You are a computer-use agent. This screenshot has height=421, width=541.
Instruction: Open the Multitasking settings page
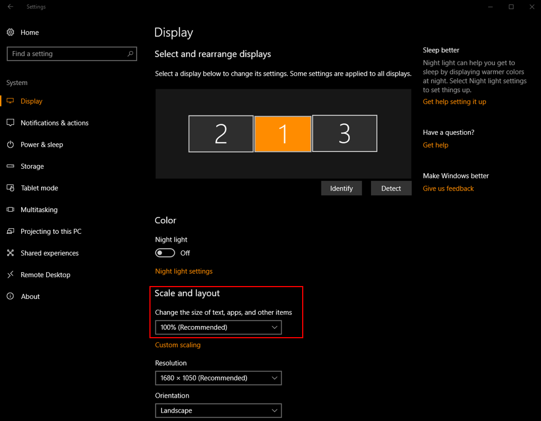pyautogui.click(x=39, y=210)
